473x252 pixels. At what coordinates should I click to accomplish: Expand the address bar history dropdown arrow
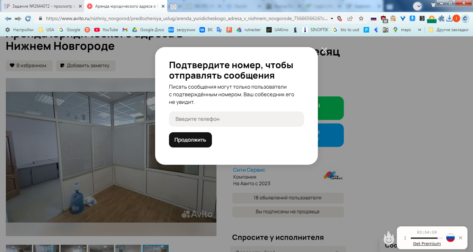point(332,18)
